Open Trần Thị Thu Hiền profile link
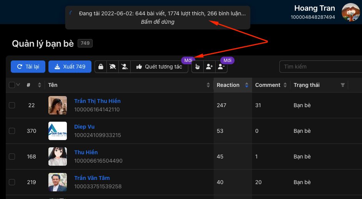362x199 pixels. pos(98,101)
